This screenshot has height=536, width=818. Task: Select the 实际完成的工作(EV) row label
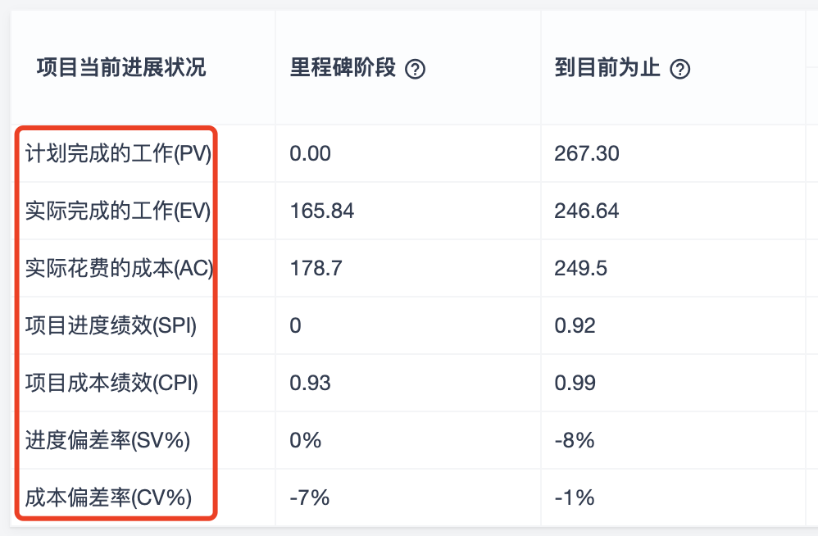[118, 211]
